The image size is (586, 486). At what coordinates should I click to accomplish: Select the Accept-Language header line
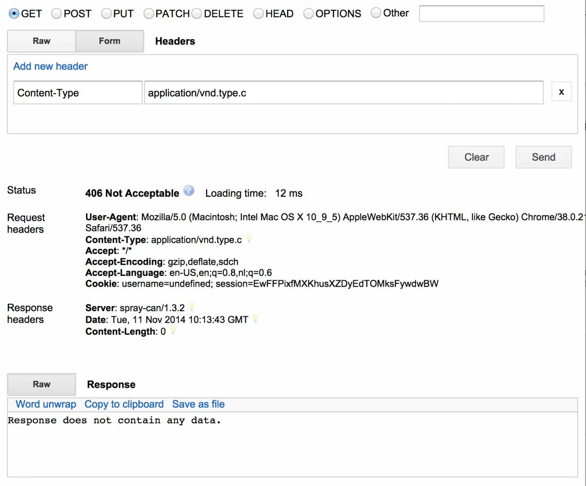(179, 273)
